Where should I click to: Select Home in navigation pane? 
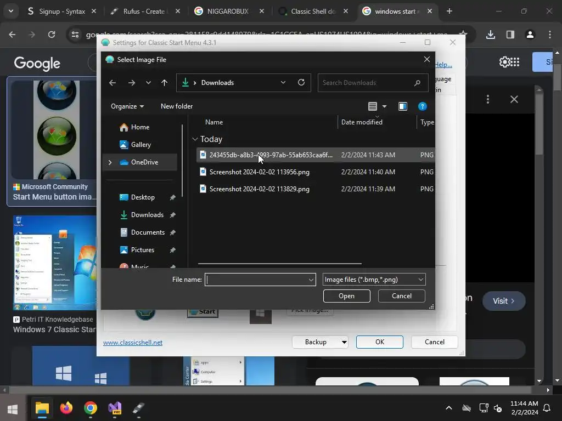140,127
